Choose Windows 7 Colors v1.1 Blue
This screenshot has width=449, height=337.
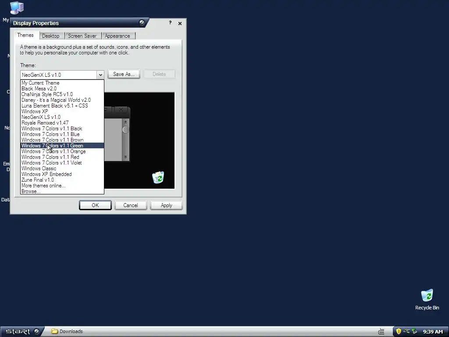click(62, 134)
